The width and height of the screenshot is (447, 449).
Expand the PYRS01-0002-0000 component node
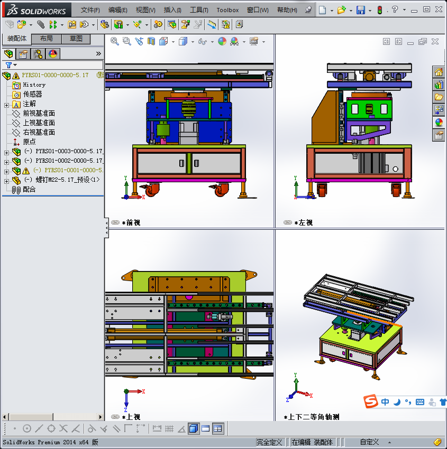point(6,162)
